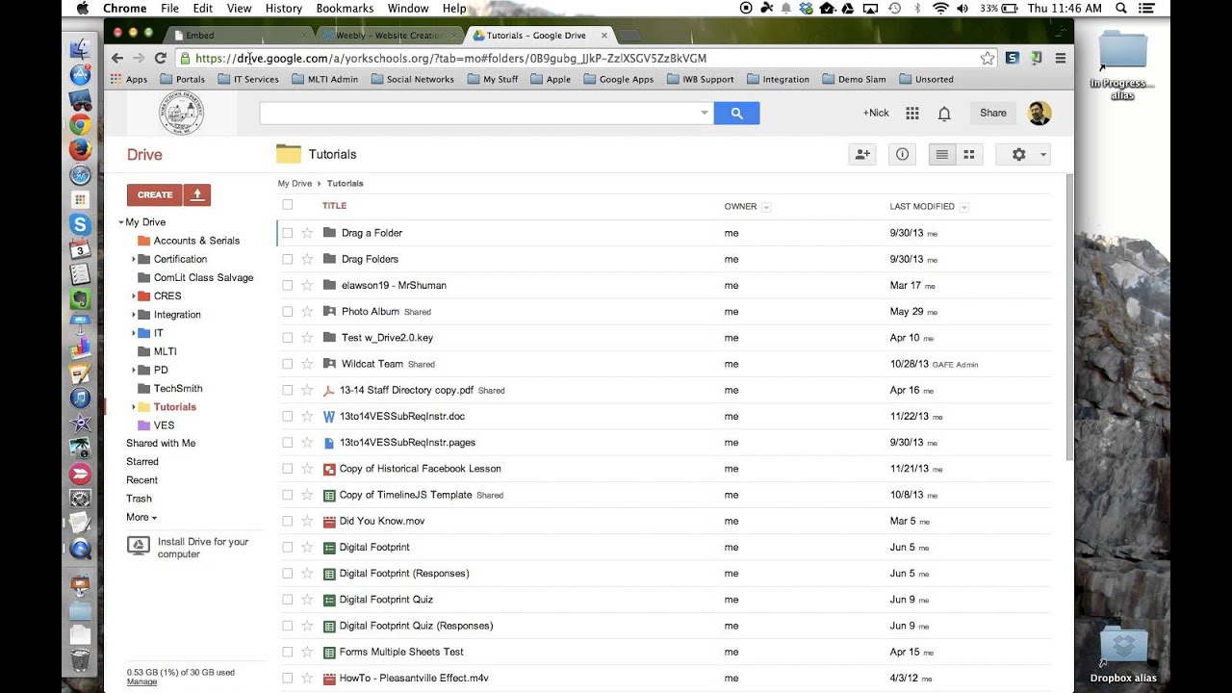Image resolution: width=1232 pixels, height=693 pixels.
Task: Open the +Nick link
Action: click(x=876, y=114)
